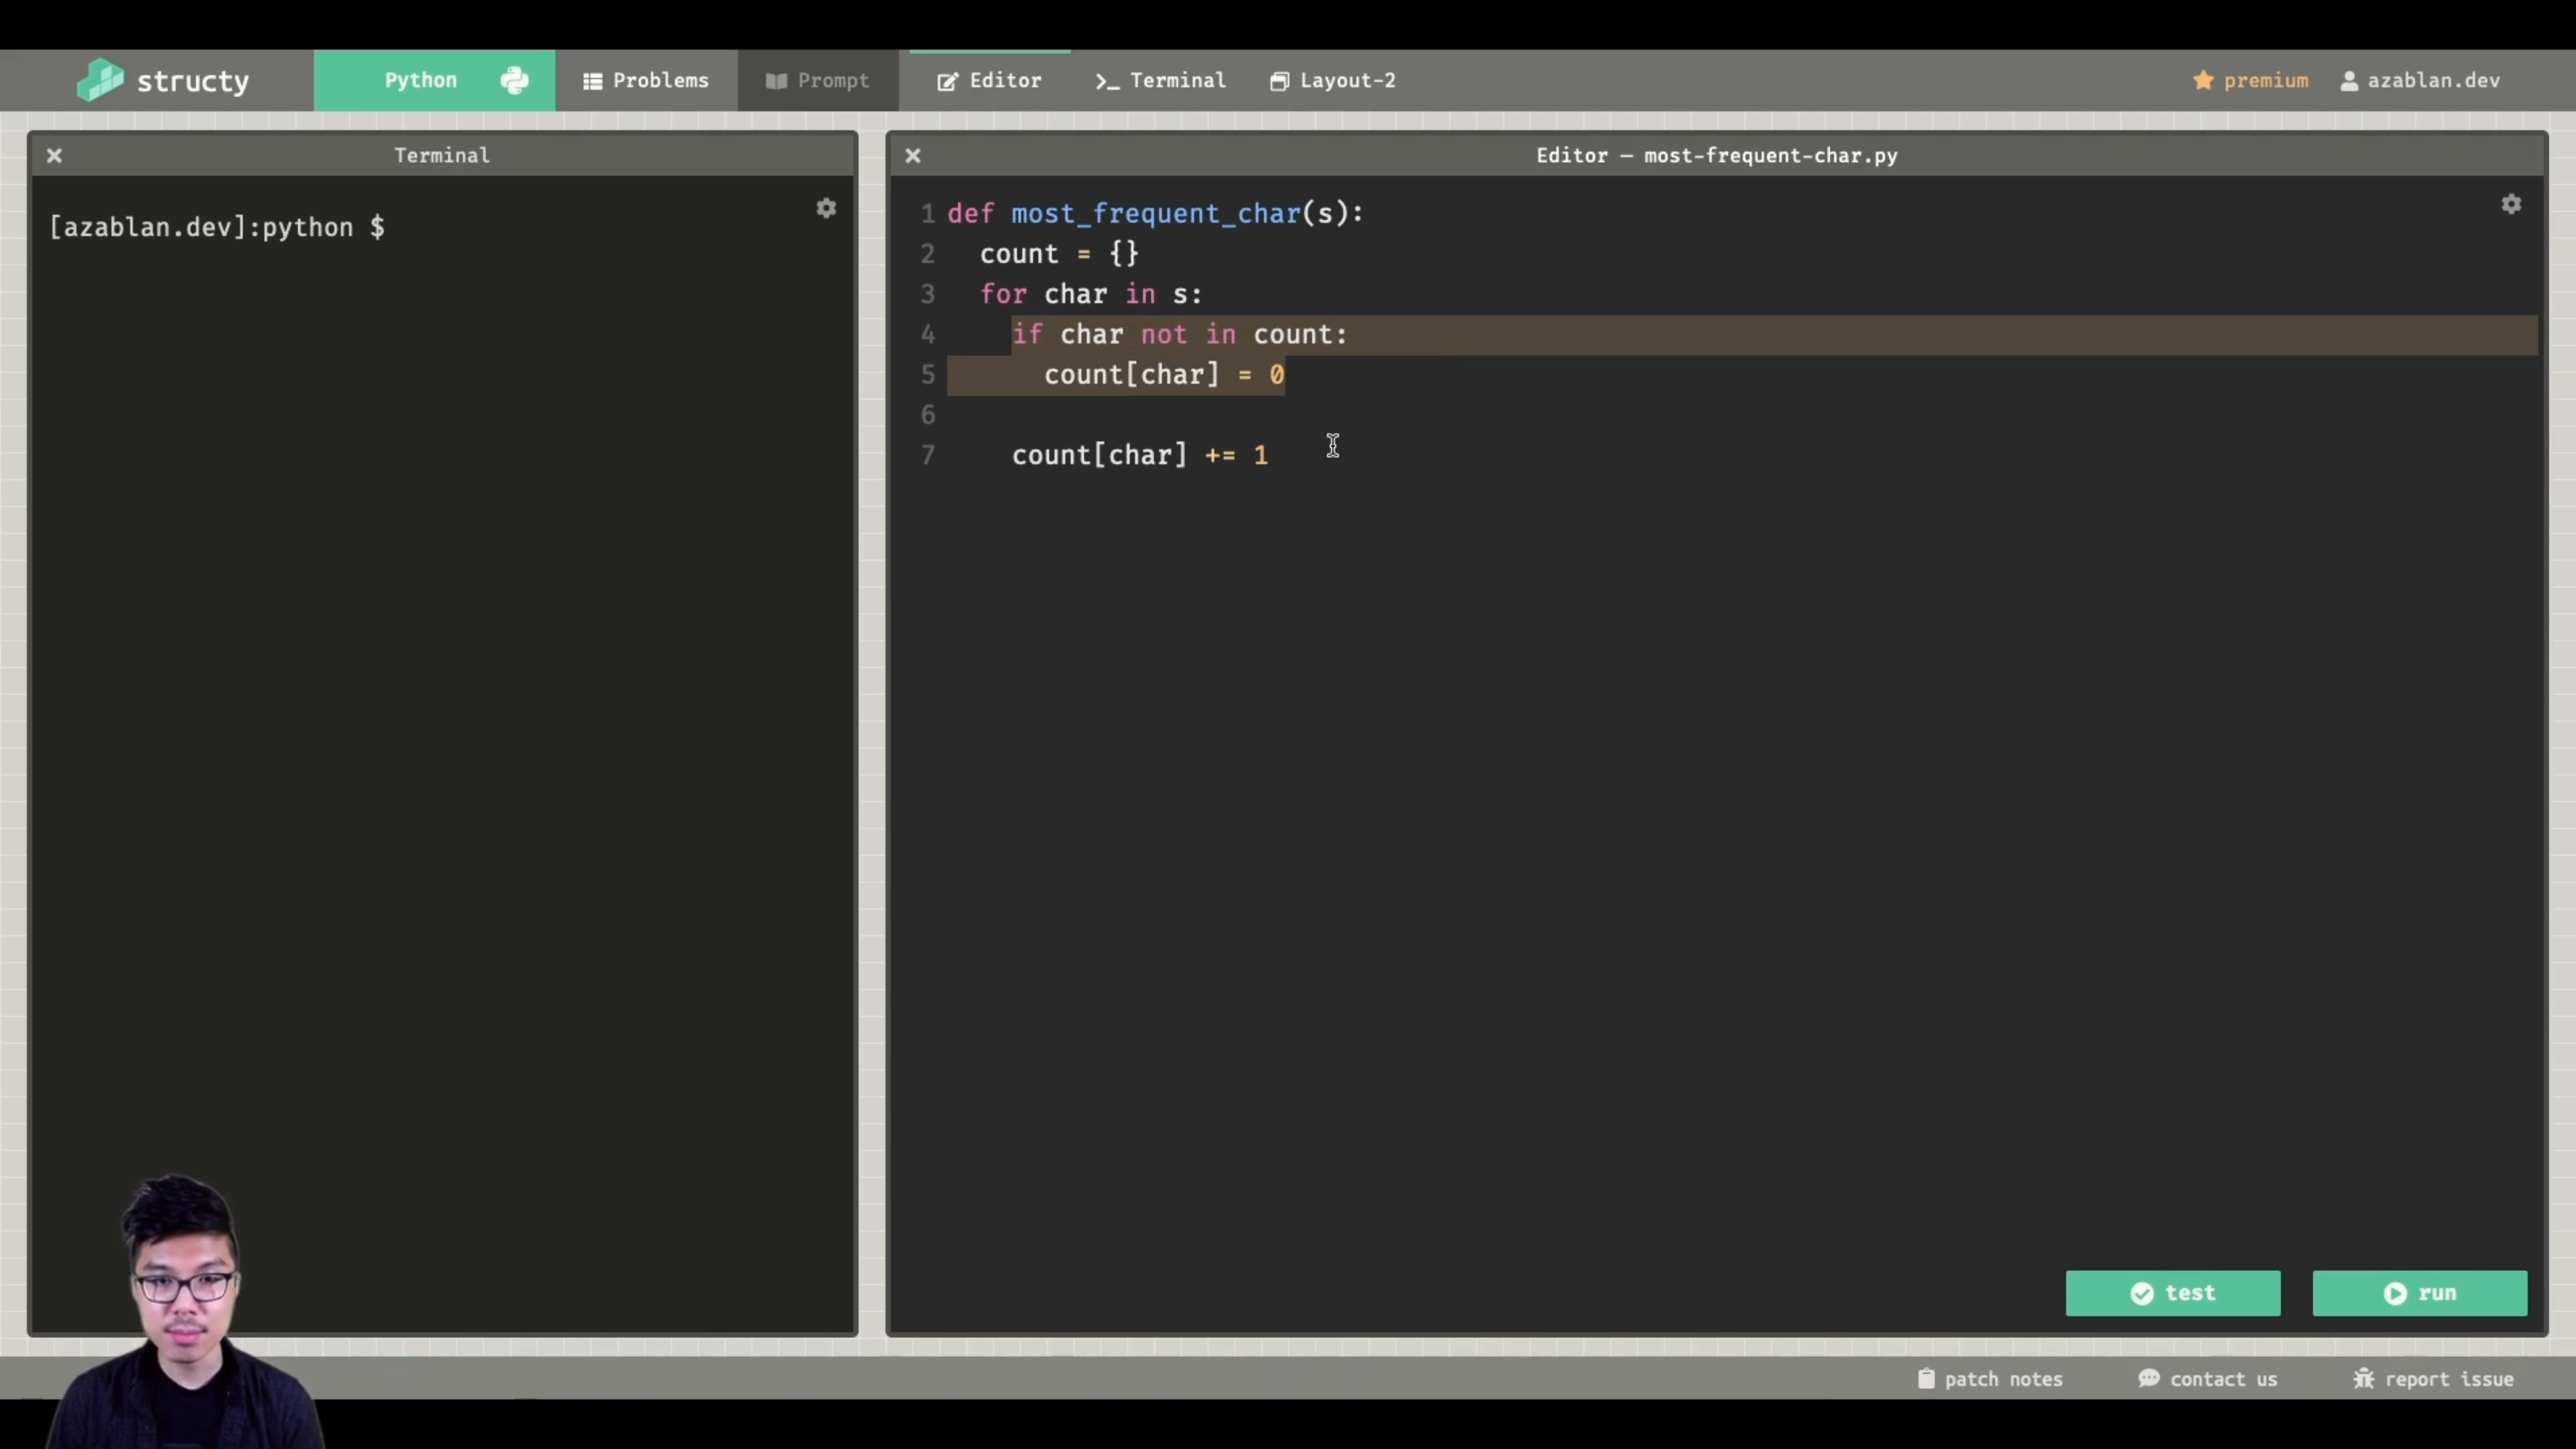Click line 2 'count = {}'
Image resolution: width=2576 pixels, height=1449 pixels.
1059,253
